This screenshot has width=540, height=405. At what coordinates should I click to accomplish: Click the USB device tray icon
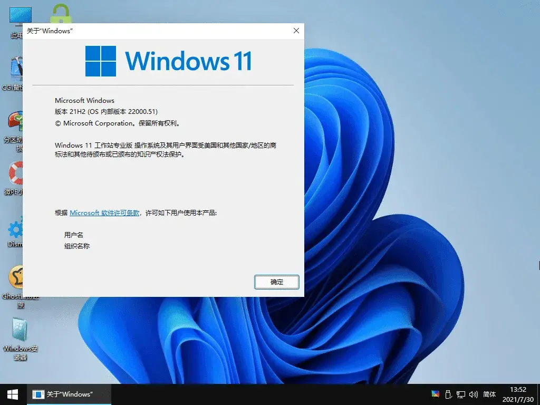coord(448,394)
